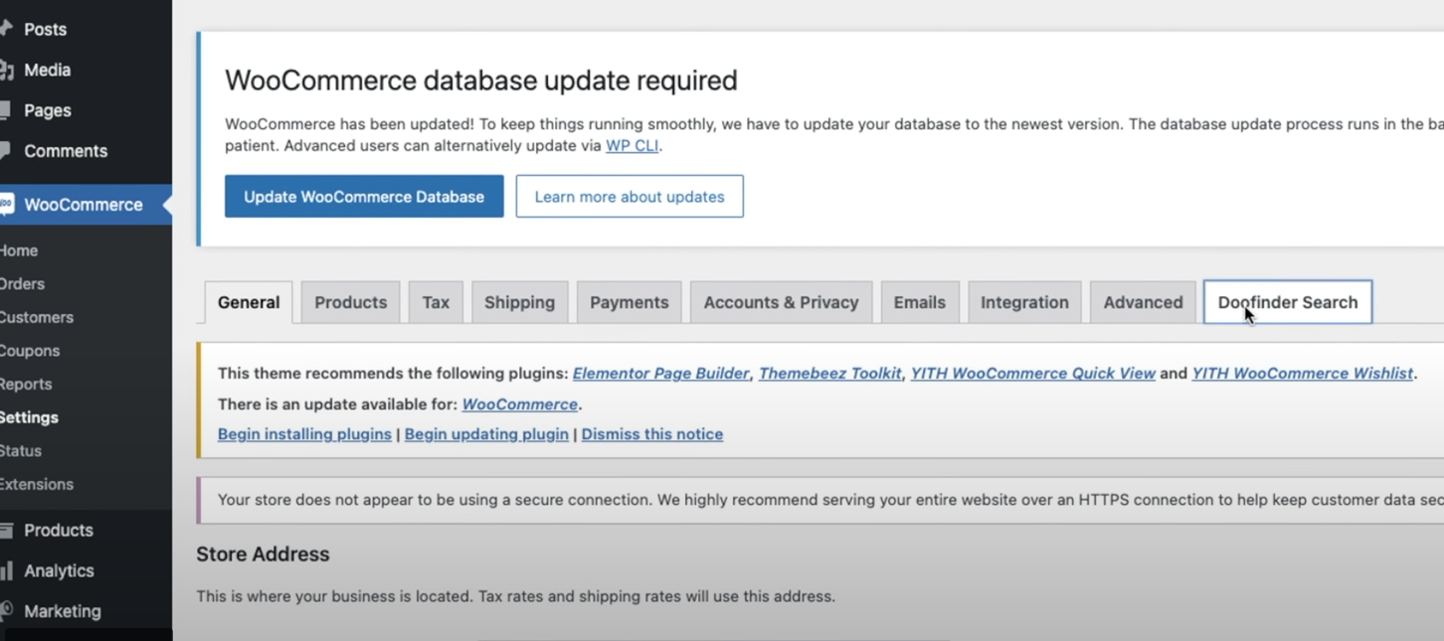Switch to the Advanced settings tab
Screen dimensions: 1444x641
(x=1143, y=302)
